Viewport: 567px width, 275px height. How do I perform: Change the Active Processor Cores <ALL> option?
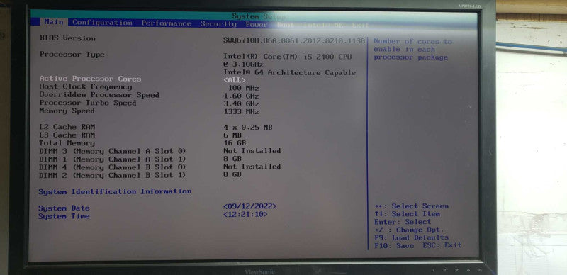coord(235,80)
